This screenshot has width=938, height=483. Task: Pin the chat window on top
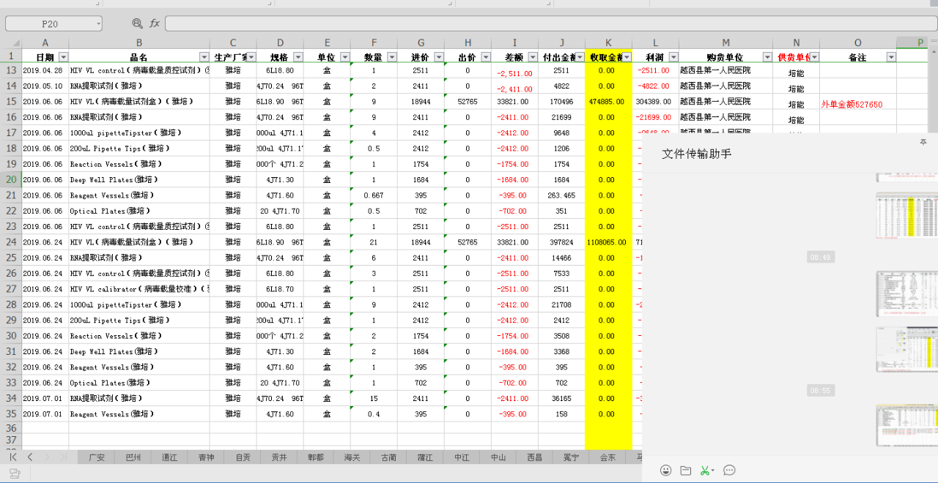923,143
